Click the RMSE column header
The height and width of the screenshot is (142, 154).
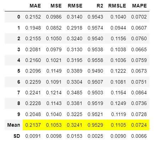coord(75,6)
